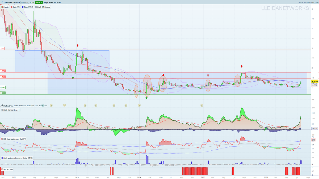Select the 1,779 red level label
319x179 pixels.
click(x=3, y=71)
